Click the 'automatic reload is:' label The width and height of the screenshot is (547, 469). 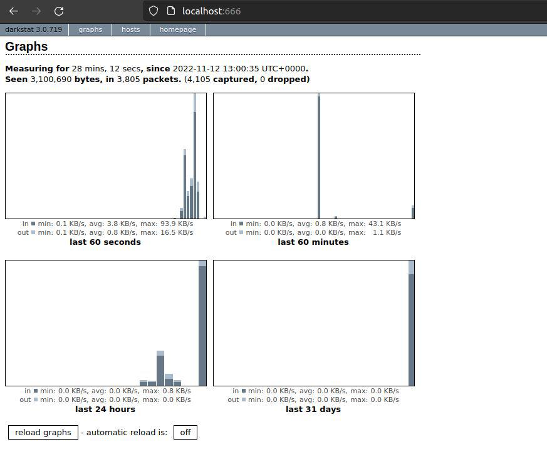coord(127,433)
